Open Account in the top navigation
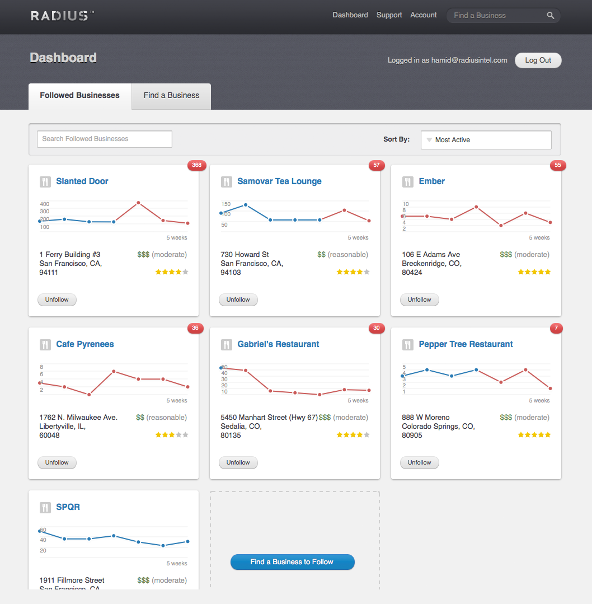This screenshot has height=604, width=592. click(x=424, y=15)
